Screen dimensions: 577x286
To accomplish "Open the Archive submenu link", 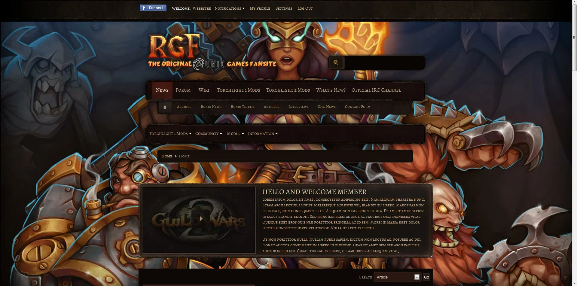I will pos(184,107).
